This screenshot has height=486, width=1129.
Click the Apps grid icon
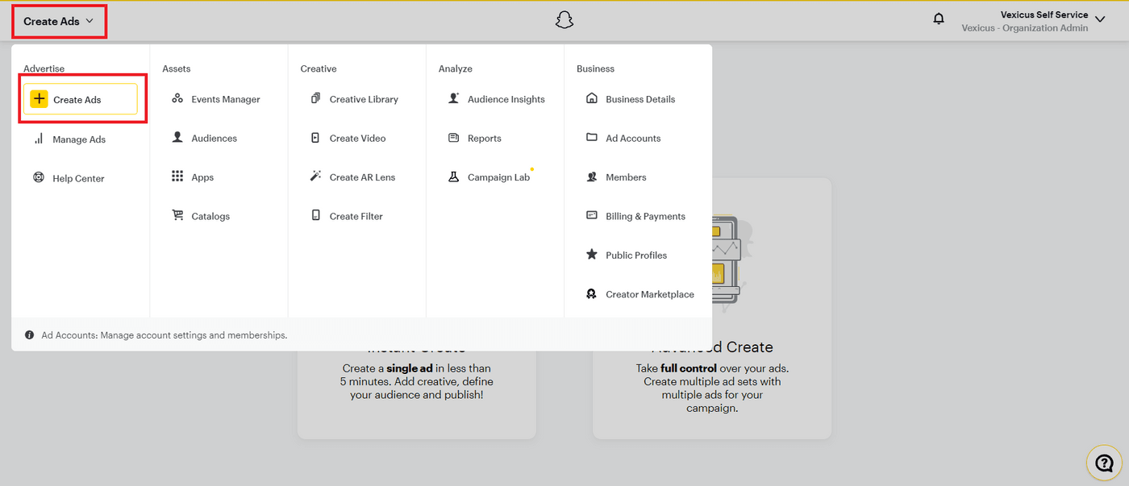pos(177,177)
